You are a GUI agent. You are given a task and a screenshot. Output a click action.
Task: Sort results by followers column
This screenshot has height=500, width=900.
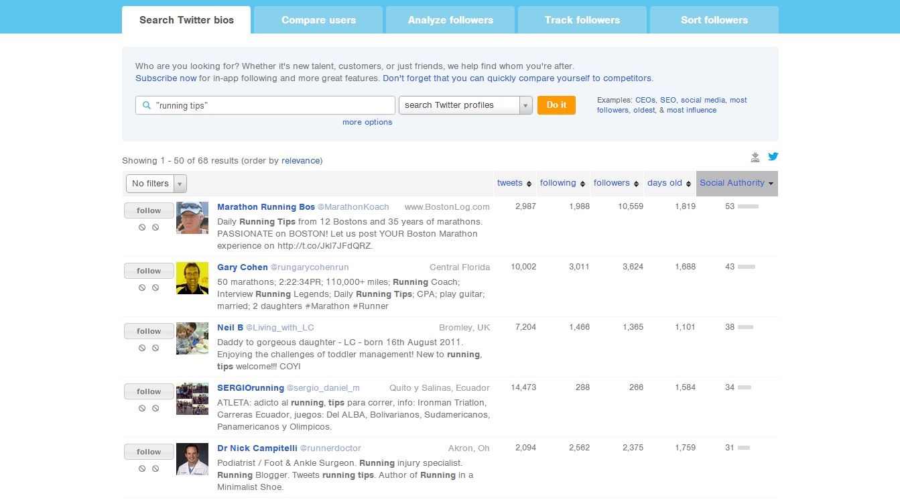pos(616,183)
